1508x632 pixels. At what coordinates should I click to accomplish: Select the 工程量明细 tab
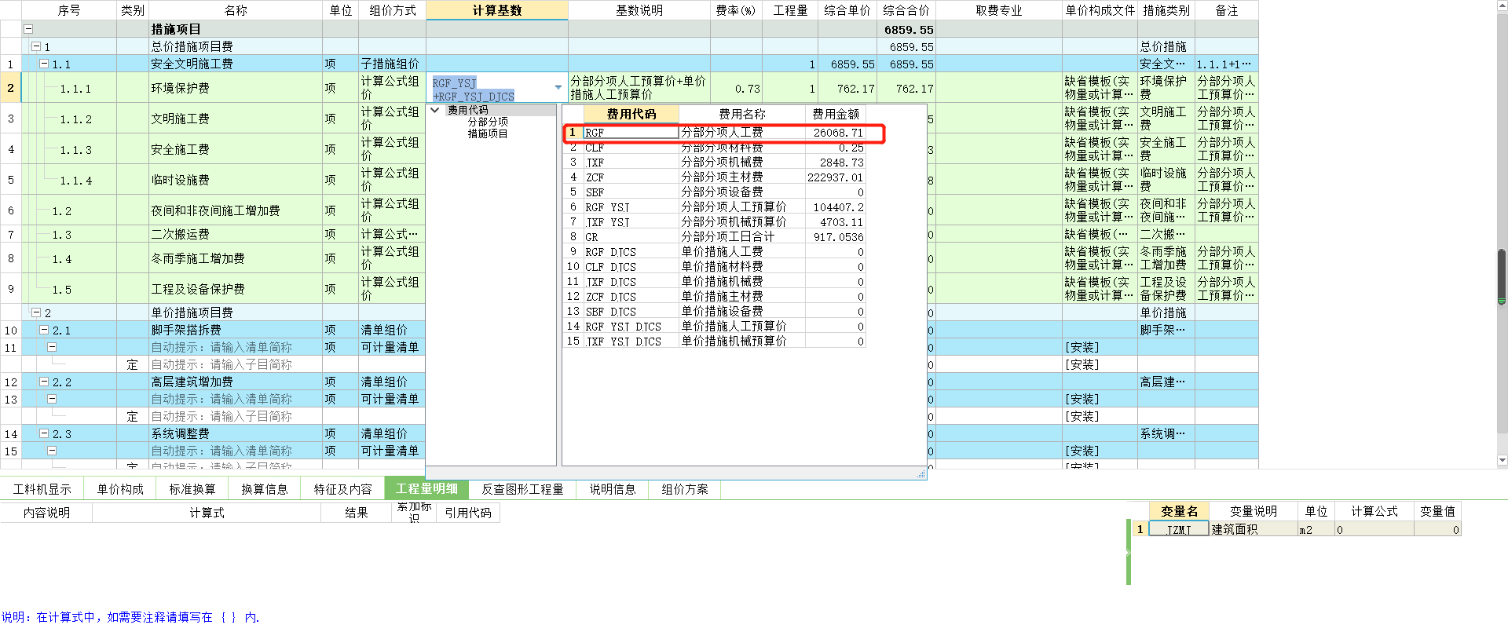(426, 489)
